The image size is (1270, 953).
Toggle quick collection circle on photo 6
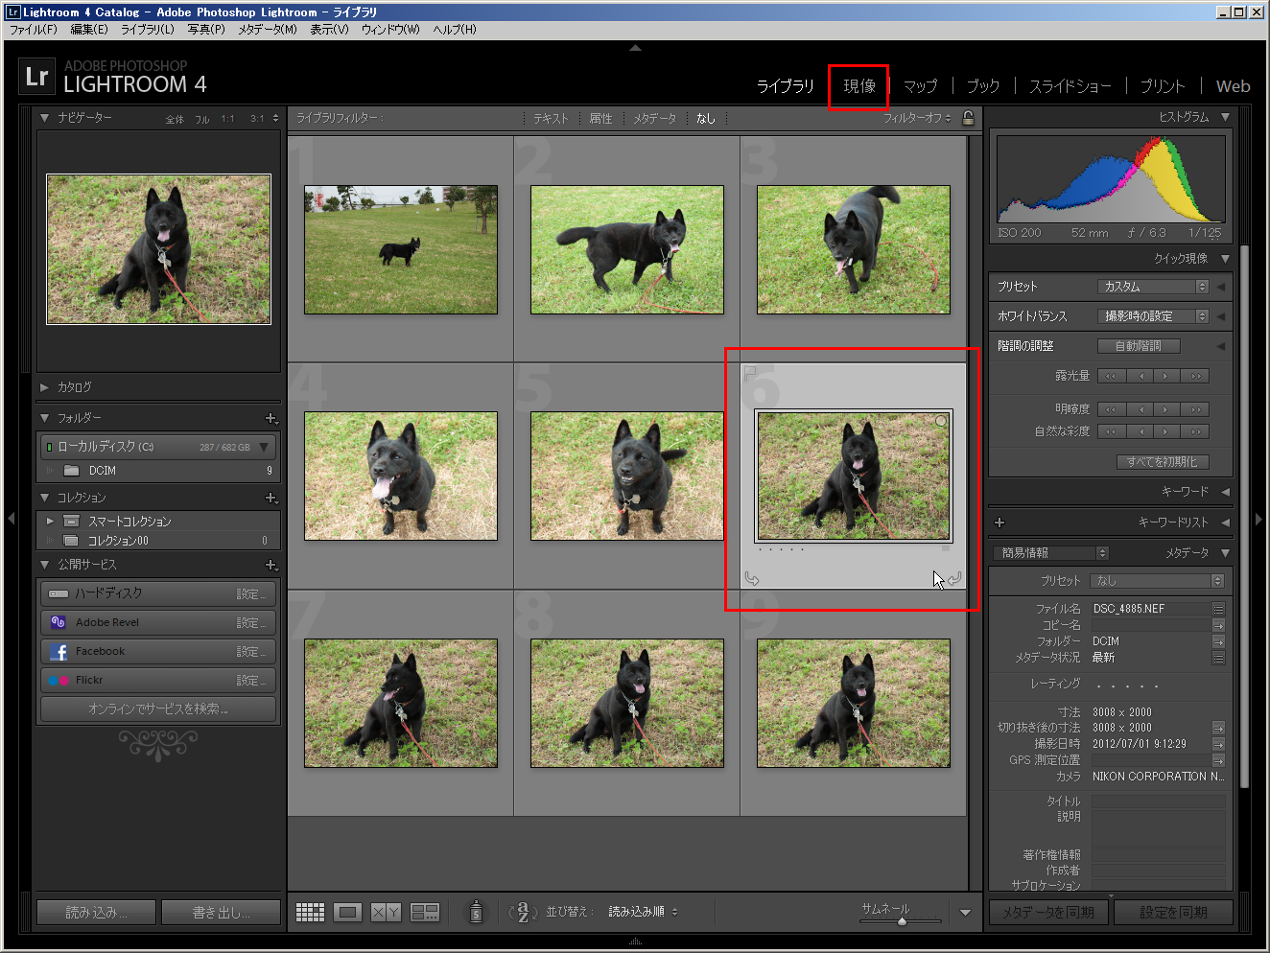click(x=941, y=421)
